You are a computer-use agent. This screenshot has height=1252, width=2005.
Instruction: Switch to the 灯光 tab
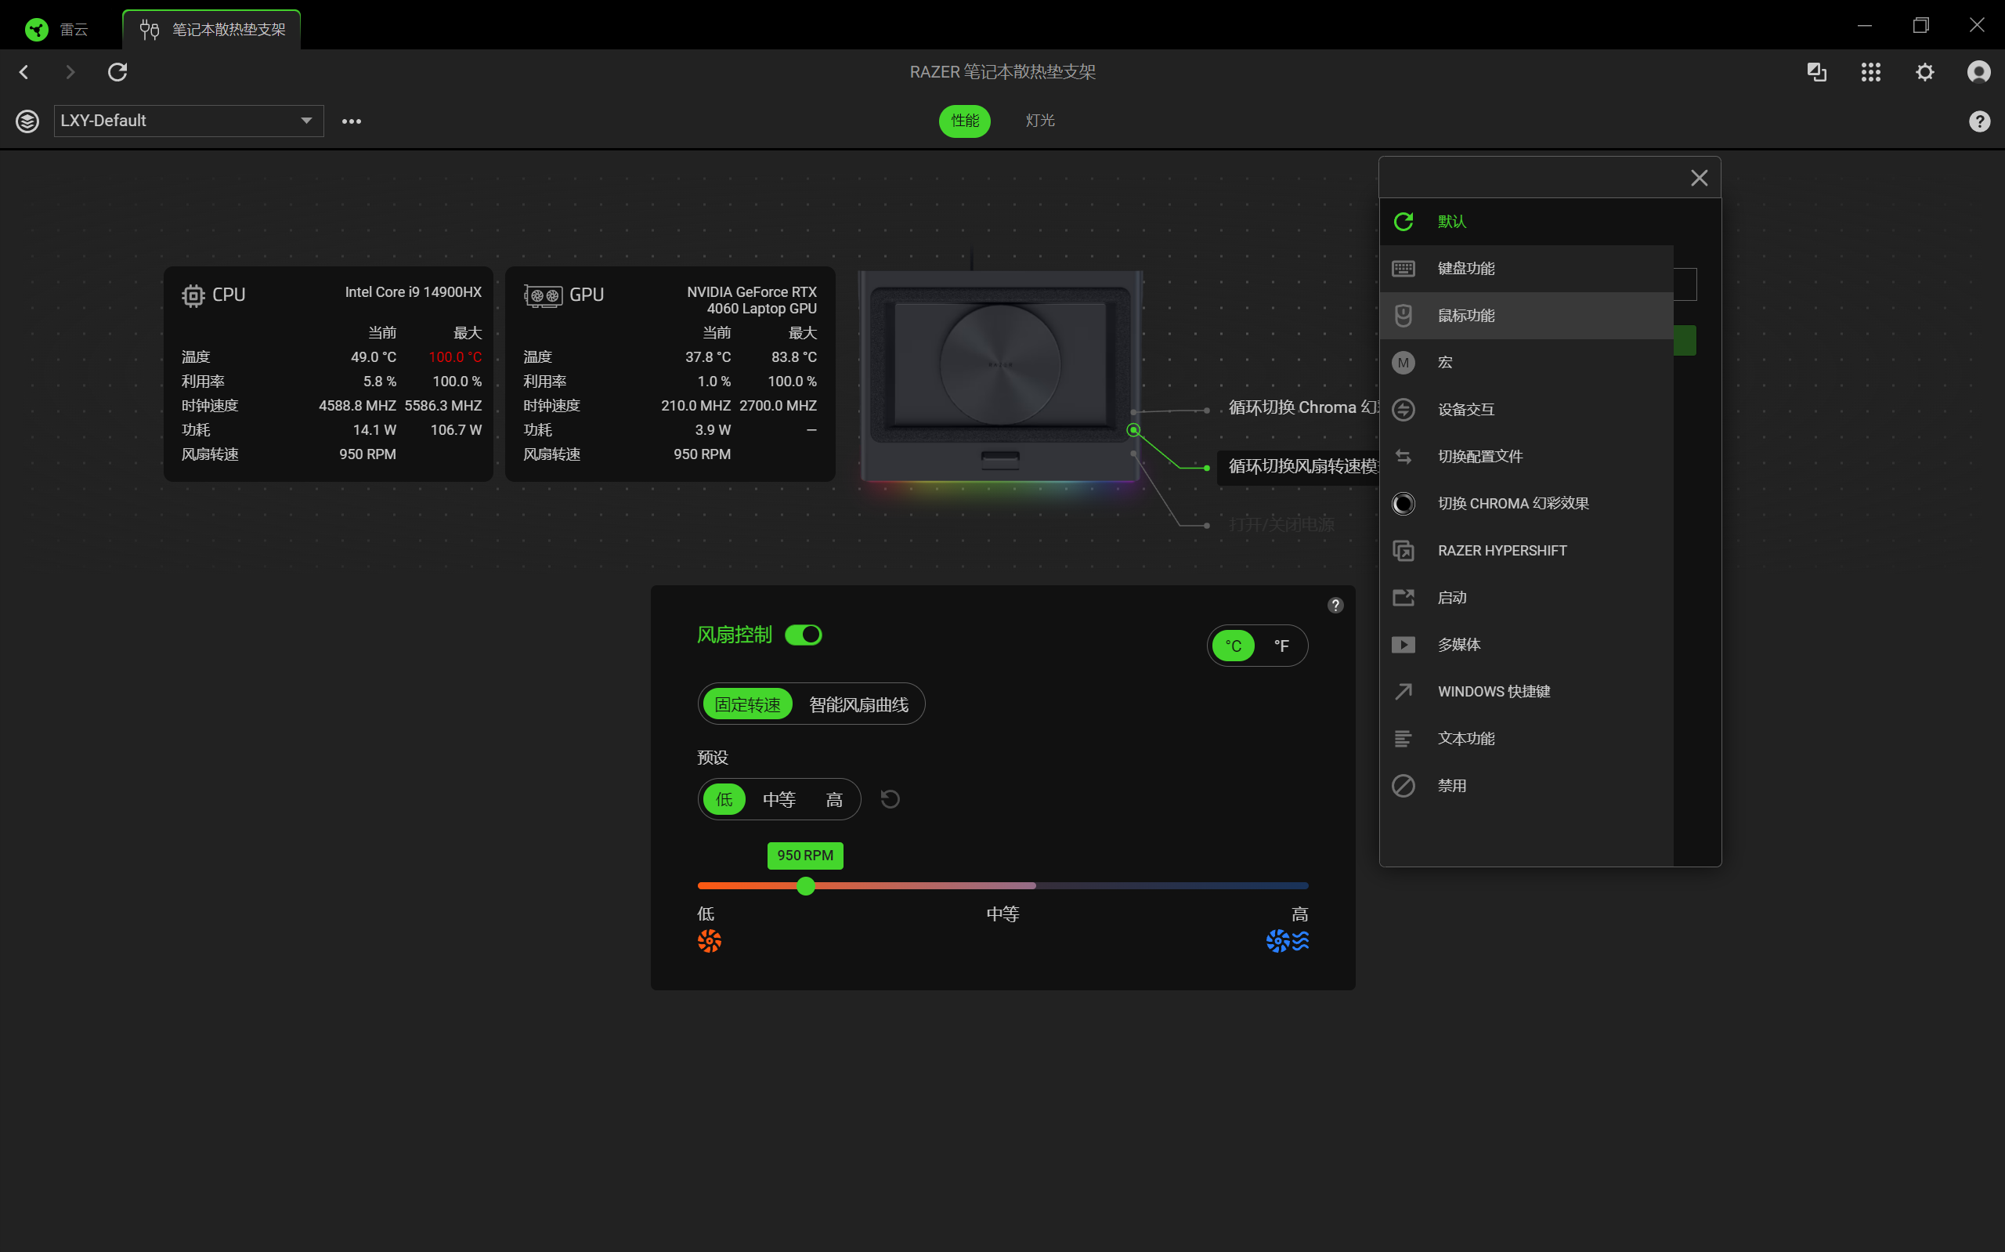tap(1040, 121)
